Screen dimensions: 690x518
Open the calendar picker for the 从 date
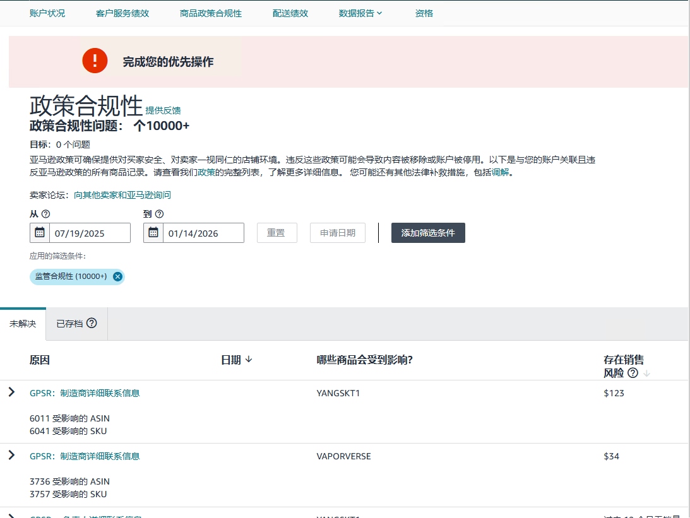pos(40,233)
